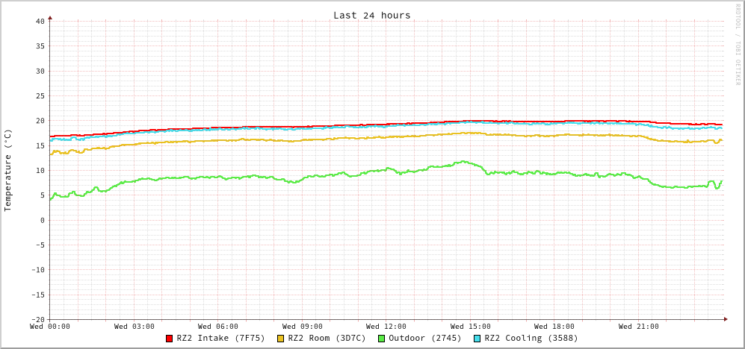Click the -20 value on the temperature axis
Viewport: 745px width, 349px height.
37,319
